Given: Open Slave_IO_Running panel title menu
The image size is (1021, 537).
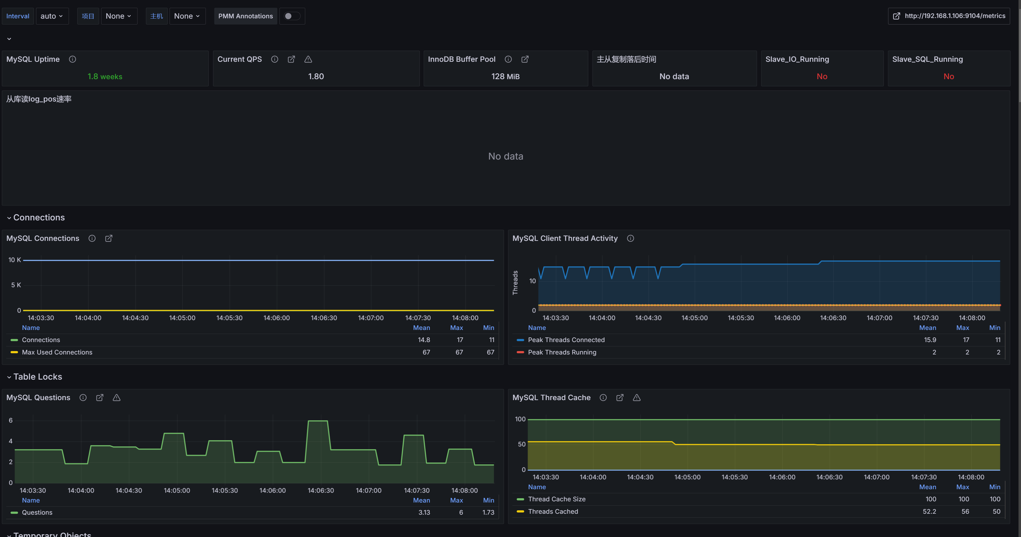Looking at the screenshot, I should tap(797, 59).
